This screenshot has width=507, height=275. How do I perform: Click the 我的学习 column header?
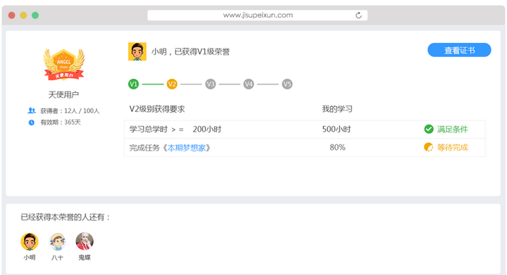tap(337, 109)
